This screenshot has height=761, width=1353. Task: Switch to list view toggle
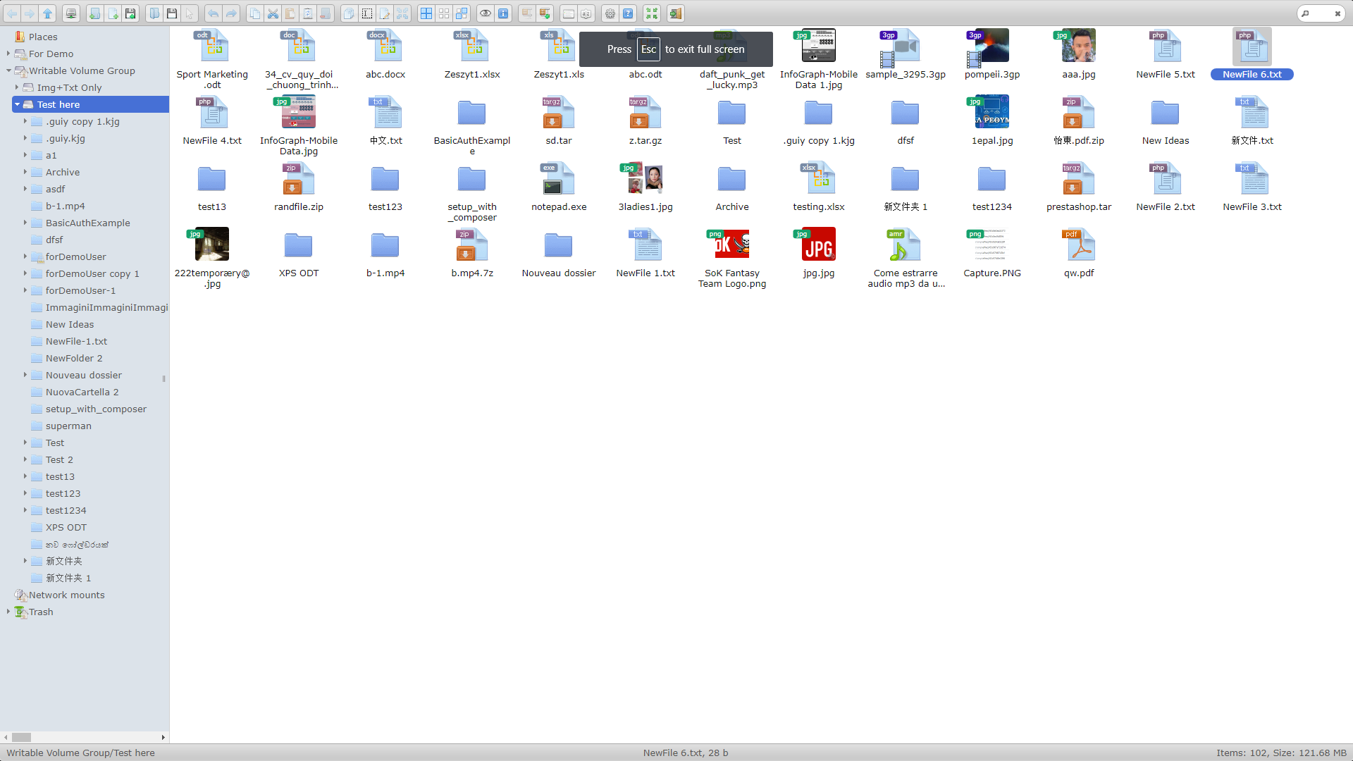[569, 13]
